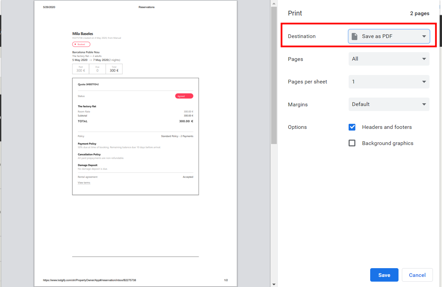Click the Paid 300 € box in preview
442x287 pixels.
click(x=81, y=69)
